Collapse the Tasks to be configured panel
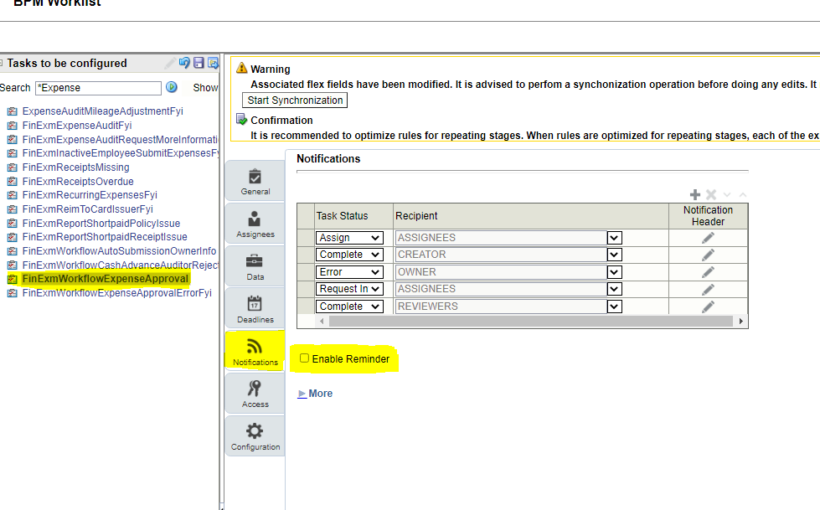Image resolution: width=820 pixels, height=510 pixels. (x=3, y=63)
